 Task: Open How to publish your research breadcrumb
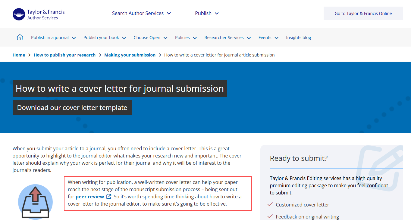(64, 55)
